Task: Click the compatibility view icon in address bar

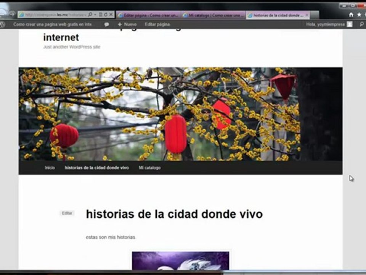Action: point(101,15)
